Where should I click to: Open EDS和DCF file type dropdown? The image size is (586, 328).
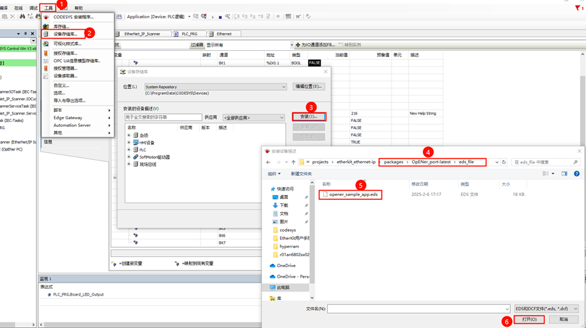tap(547, 309)
